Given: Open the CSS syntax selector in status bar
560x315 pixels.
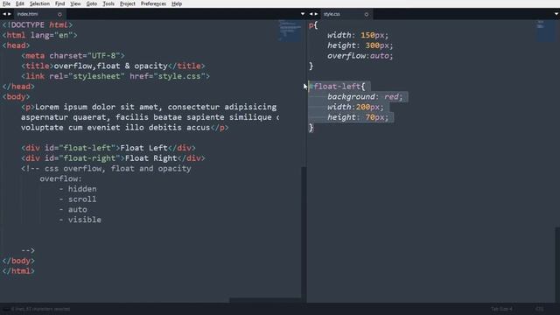Looking at the screenshot, I should 540,309.
